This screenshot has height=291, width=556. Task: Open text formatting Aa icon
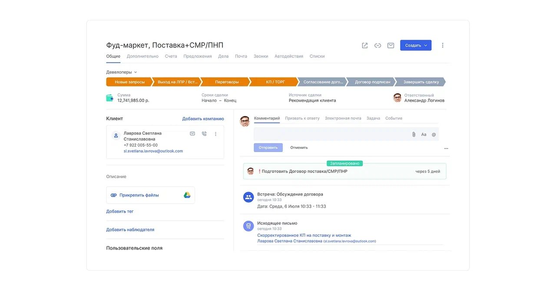click(424, 135)
